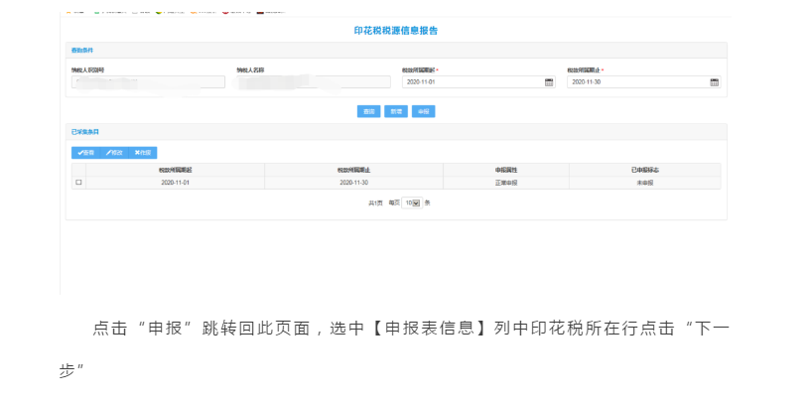This screenshot has height=403, width=809.
Task: Click the X 作废 void button
Action: click(143, 152)
